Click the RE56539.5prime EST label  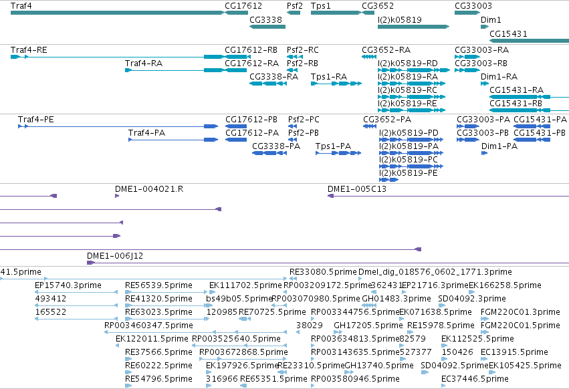(x=158, y=285)
